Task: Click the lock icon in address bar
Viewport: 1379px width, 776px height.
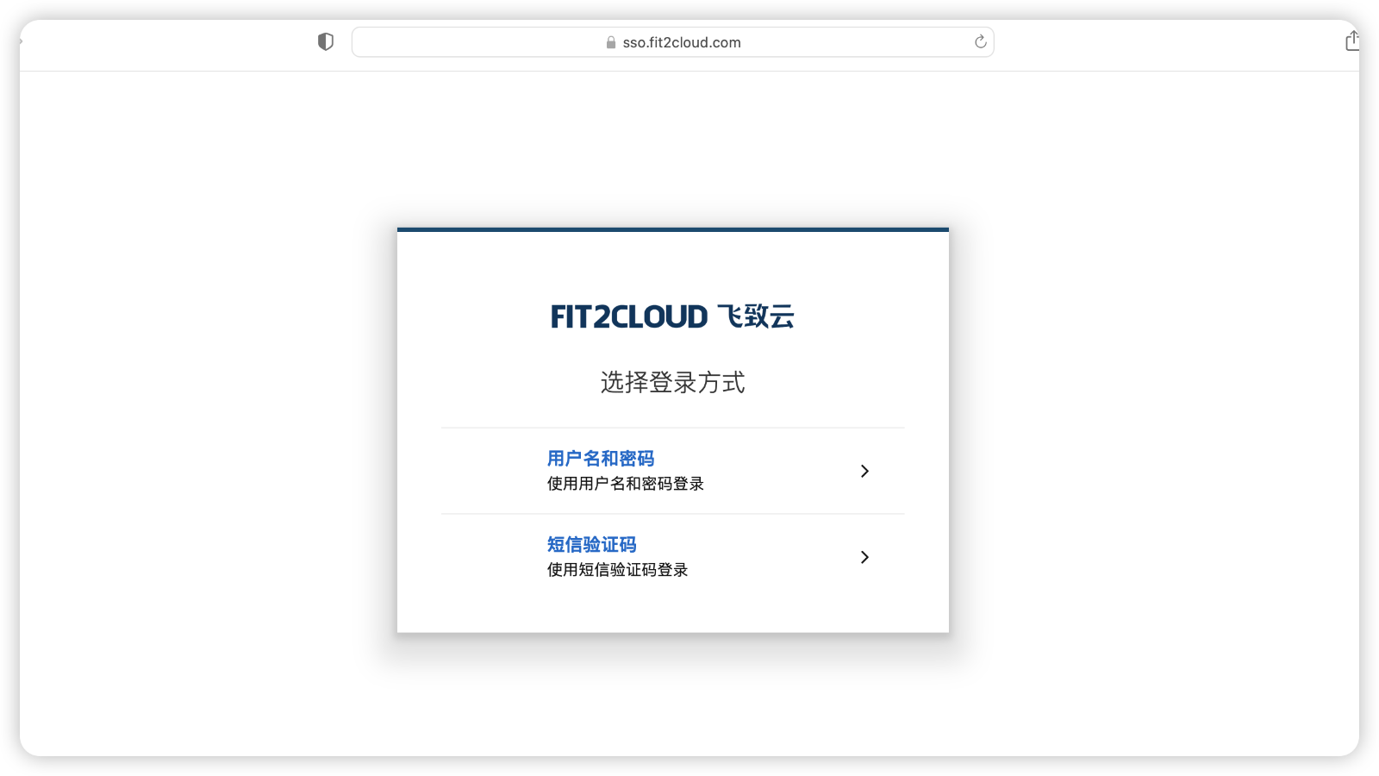Action: tap(611, 42)
